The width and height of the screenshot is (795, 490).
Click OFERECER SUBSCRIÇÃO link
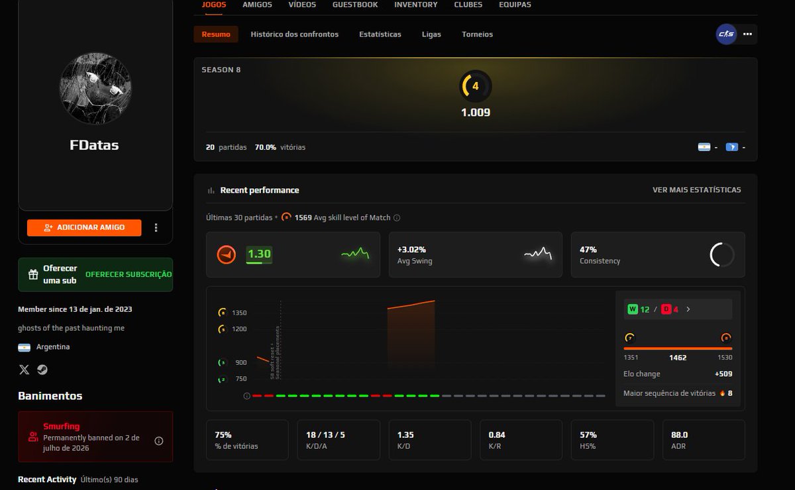129,274
